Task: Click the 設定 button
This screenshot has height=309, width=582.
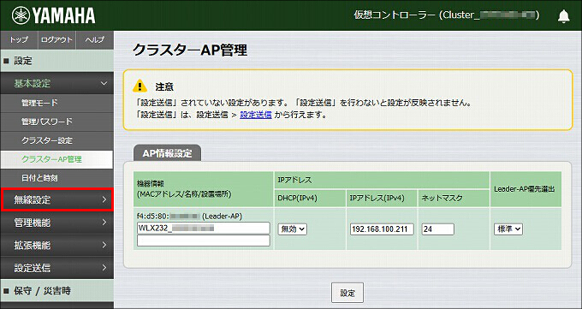Action: pos(347,293)
